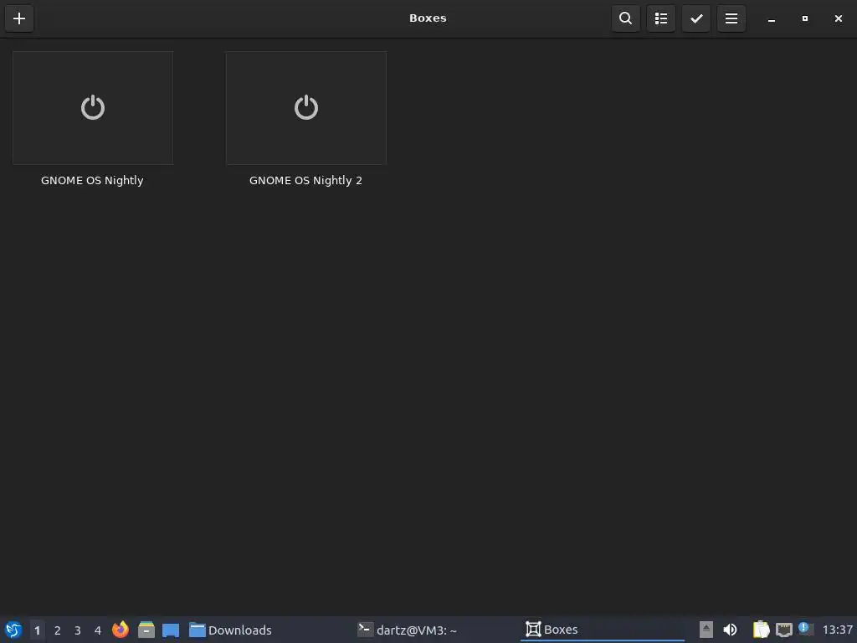The width and height of the screenshot is (857, 643).
Task: Click the 13:37 clock
Action: (837, 630)
